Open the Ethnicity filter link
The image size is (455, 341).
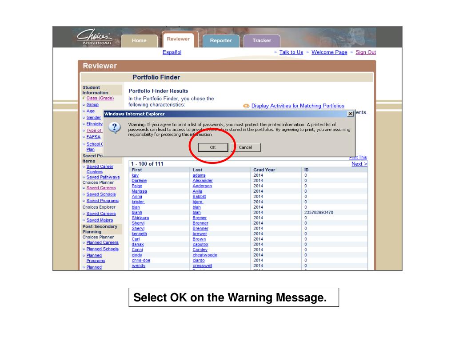(95, 124)
